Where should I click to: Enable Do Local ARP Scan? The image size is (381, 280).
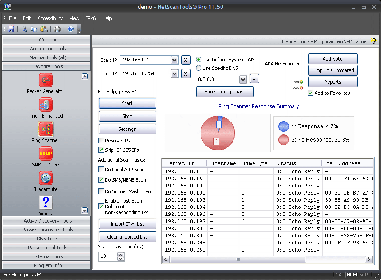pos(101,169)
